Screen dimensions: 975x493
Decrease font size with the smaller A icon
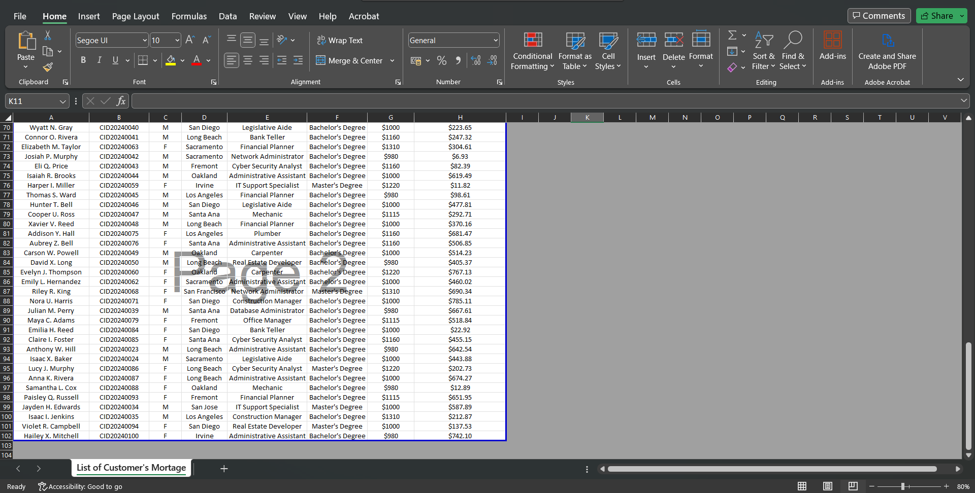click(206, 40)
